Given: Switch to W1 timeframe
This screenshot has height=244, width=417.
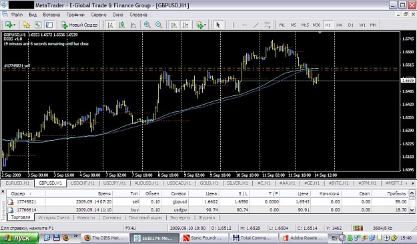Looking at the screenshot, I should (362, 25).
